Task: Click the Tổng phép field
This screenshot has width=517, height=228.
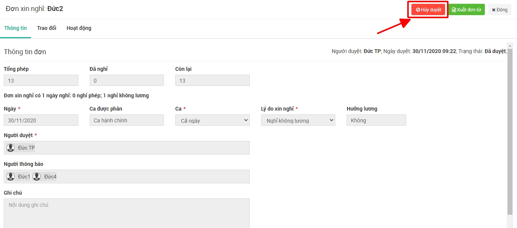Action: [x=41, y=80]
